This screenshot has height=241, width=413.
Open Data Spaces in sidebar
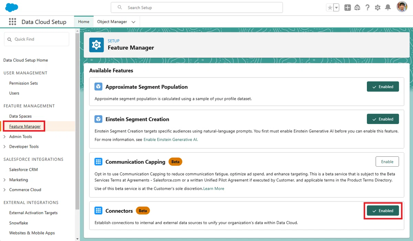click(20, 116)
